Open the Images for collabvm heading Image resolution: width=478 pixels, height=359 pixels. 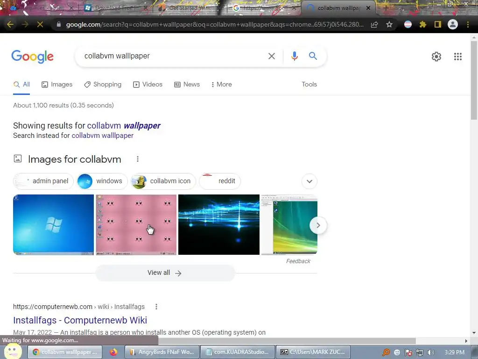coord(74,159)
